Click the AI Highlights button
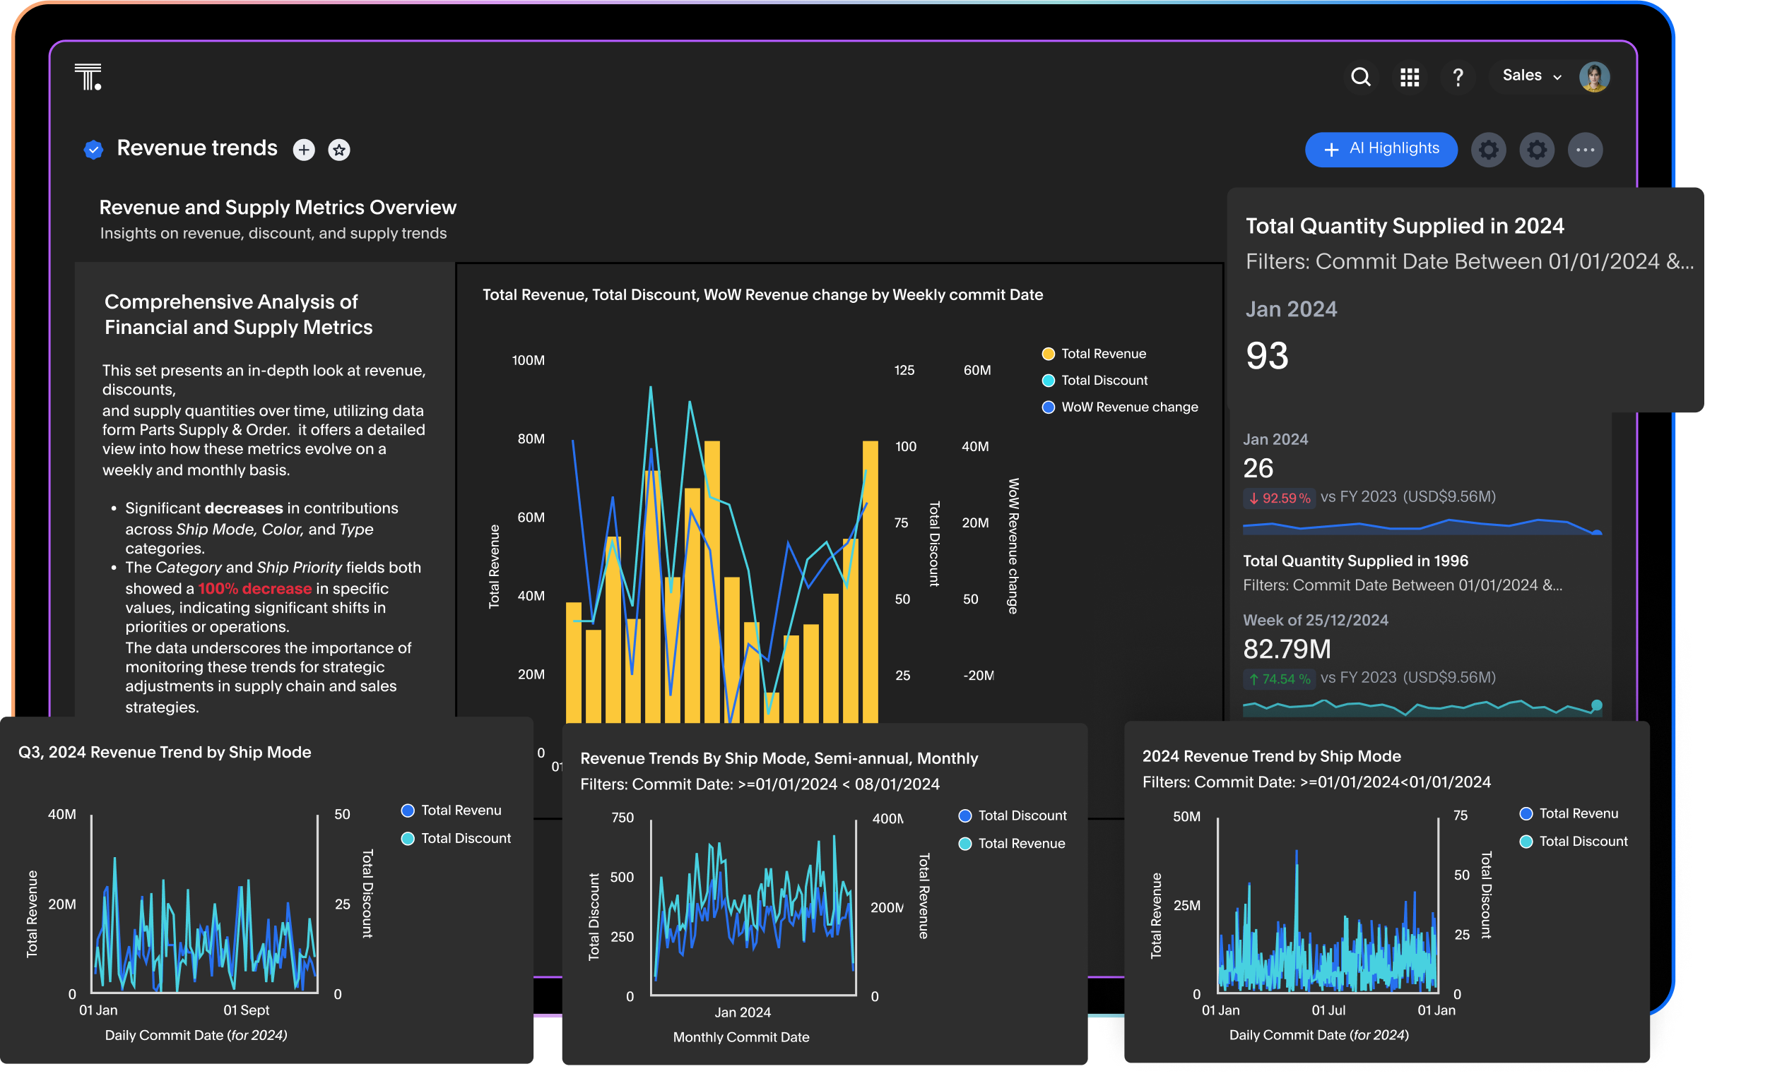This screenshot has width=1770, height=1076. pyautogui.click(x=1380, y=149)
